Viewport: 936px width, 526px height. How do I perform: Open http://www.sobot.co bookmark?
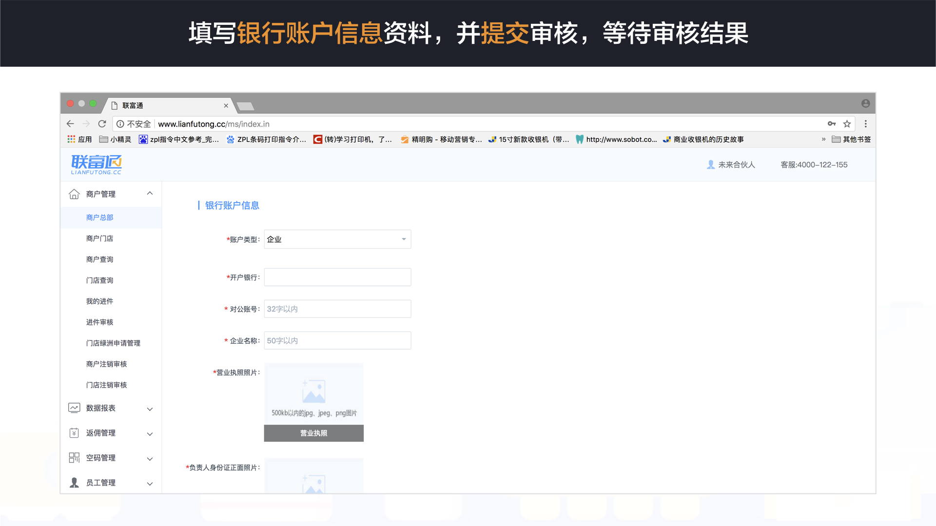616,139
